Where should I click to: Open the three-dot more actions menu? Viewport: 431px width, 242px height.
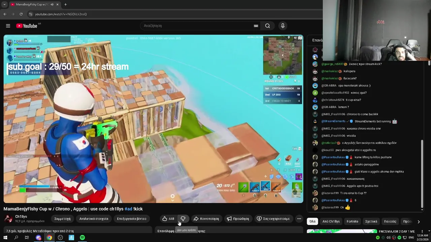coord(299,219)
